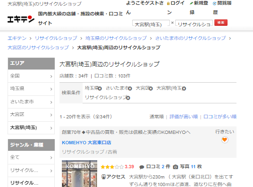Toggle the 行きたい heart icon

[x=225, y=140]
